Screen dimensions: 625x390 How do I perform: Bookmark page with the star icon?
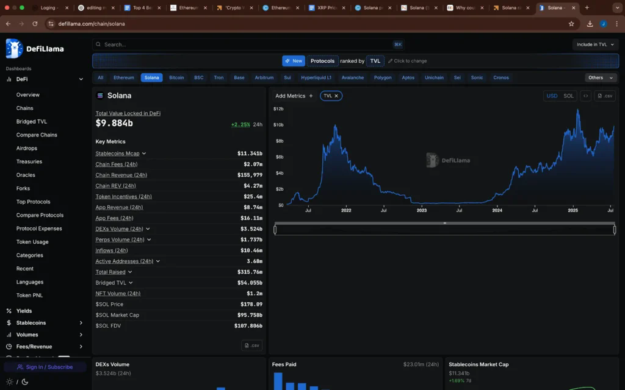[x=571, y=24]
